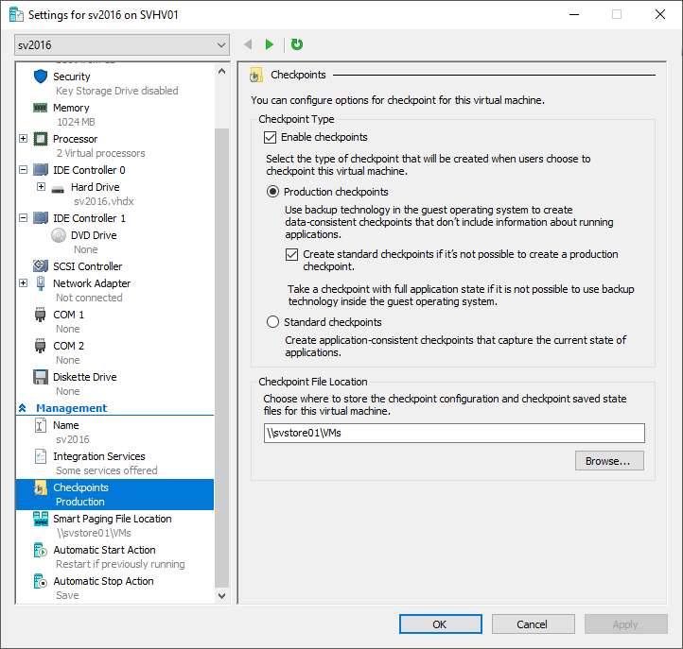This screenshot has width=683, height=649.
Task: Click the Smart Paging File Location icon
Action: pyautogui.click(x=41, y=519)
